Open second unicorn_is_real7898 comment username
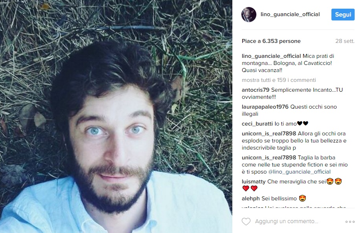Viewport: 355px width, 233px height. coord(269,157)
